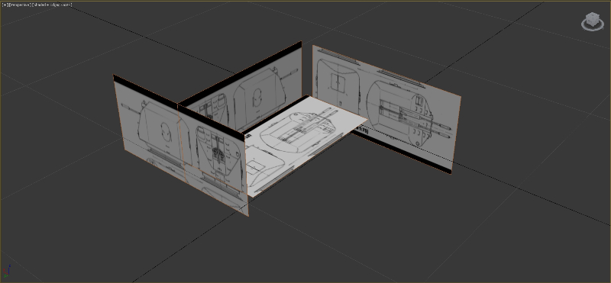Click the circular hatch on leftmost plane
The width and height of the screenshot is (611, 283).
click(165, 133)
